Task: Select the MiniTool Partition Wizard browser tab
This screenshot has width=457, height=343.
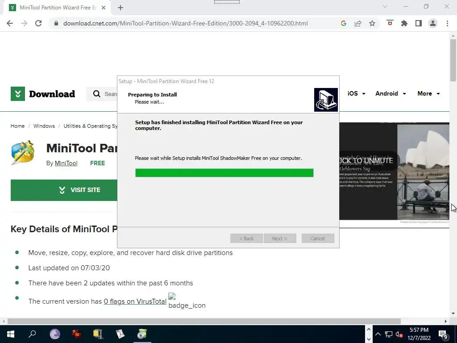Action: [x=57, y=8]
